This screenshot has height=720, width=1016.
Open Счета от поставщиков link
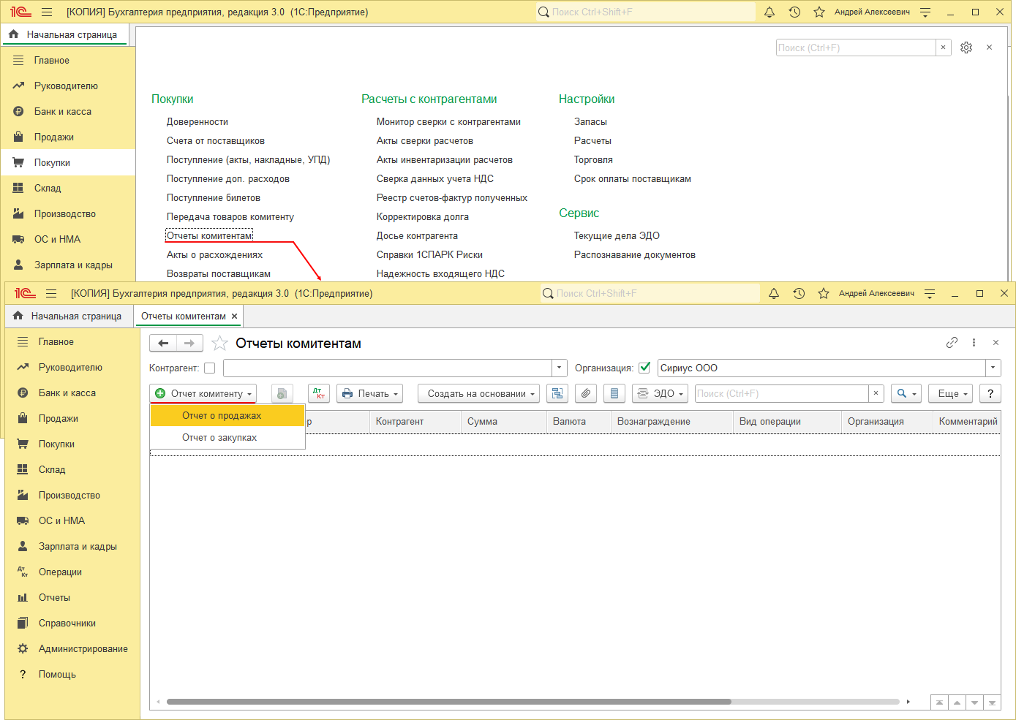216,141
